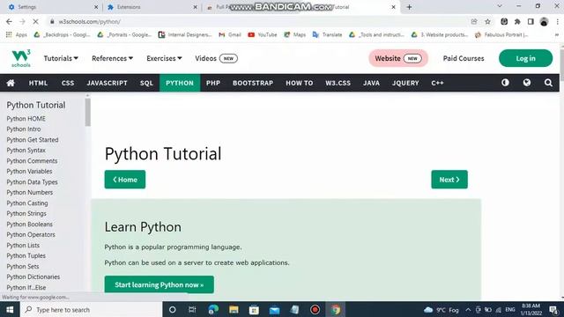Select PHP in the topic bar
Screen dimensions: 564x317
(213, 83)
